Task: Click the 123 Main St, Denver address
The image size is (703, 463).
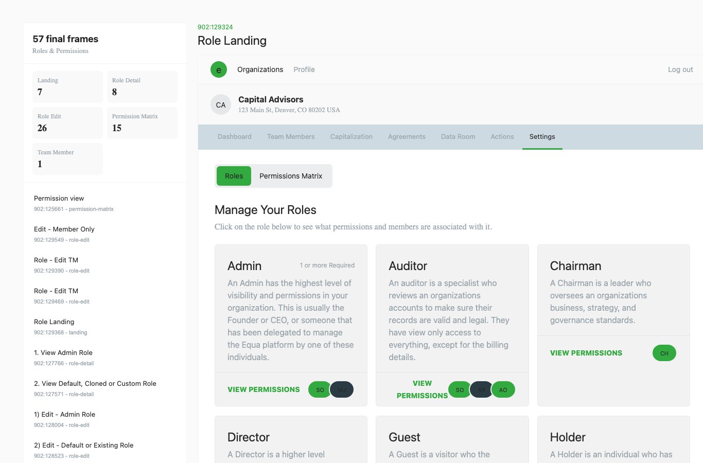Action: 289,110
